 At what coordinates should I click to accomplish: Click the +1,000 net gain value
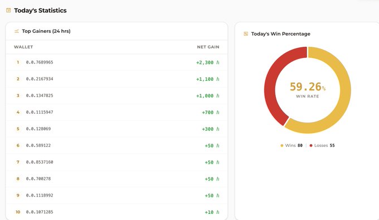pos(205,96)
